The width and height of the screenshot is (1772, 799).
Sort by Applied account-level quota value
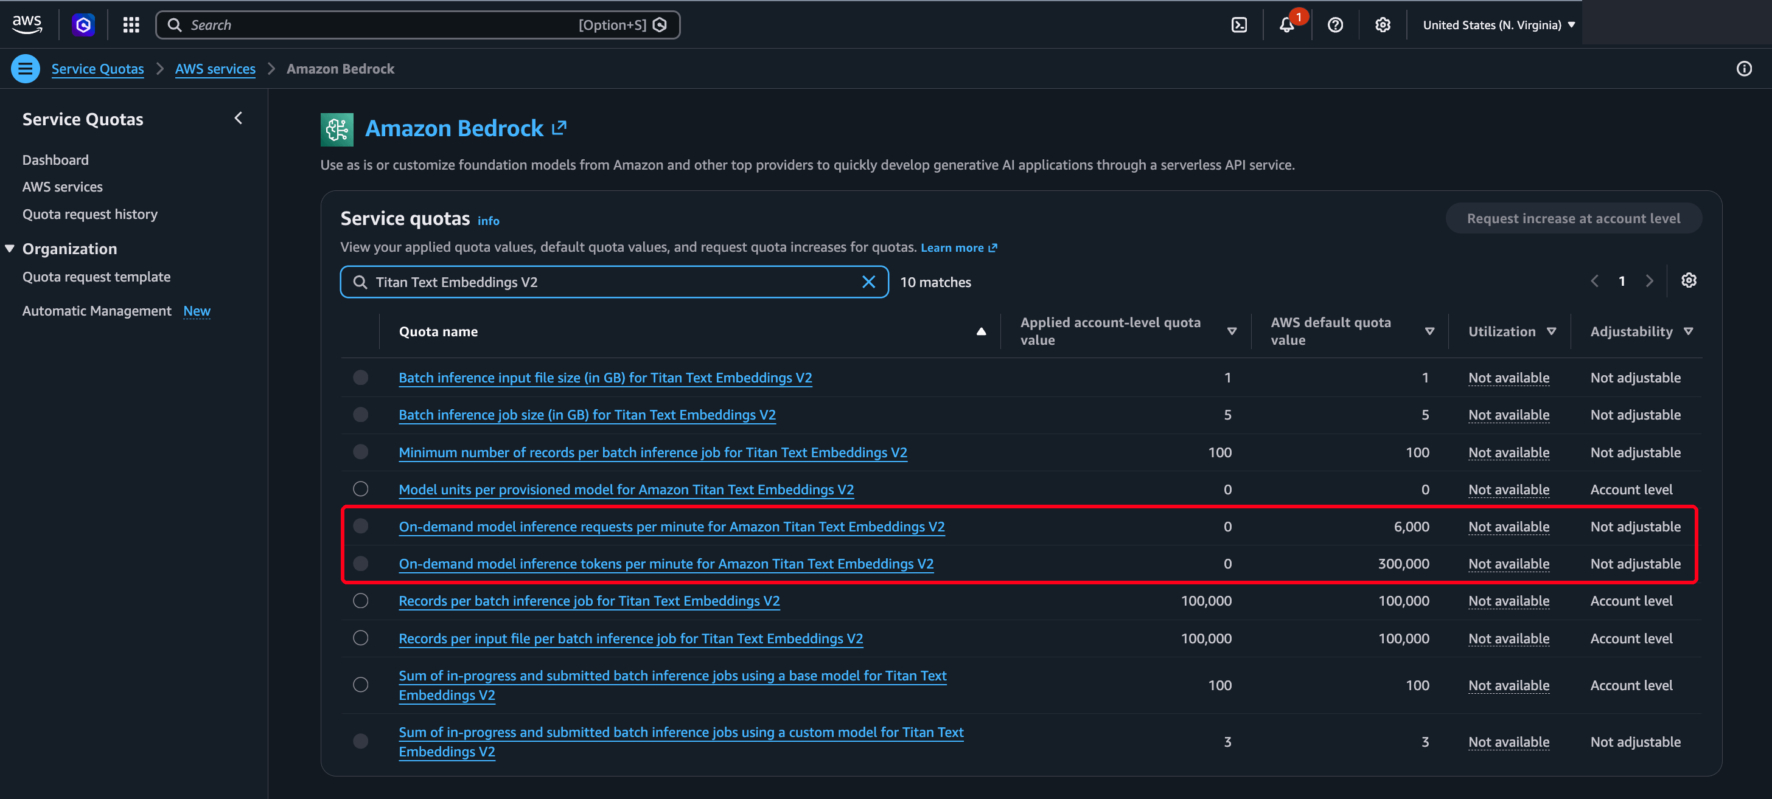coord(1231,331)
